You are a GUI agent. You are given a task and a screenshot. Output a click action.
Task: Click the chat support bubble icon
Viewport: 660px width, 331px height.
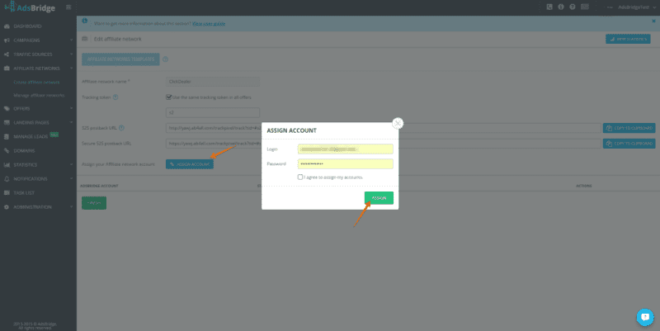(645, 317)
